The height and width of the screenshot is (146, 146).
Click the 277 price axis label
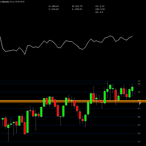139,109
